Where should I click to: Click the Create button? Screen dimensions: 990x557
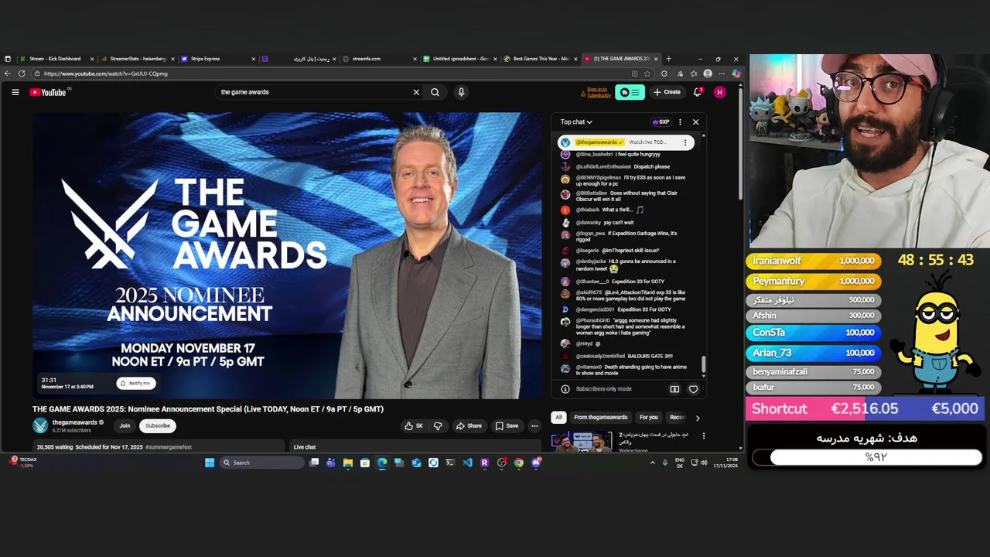[667, 92]
